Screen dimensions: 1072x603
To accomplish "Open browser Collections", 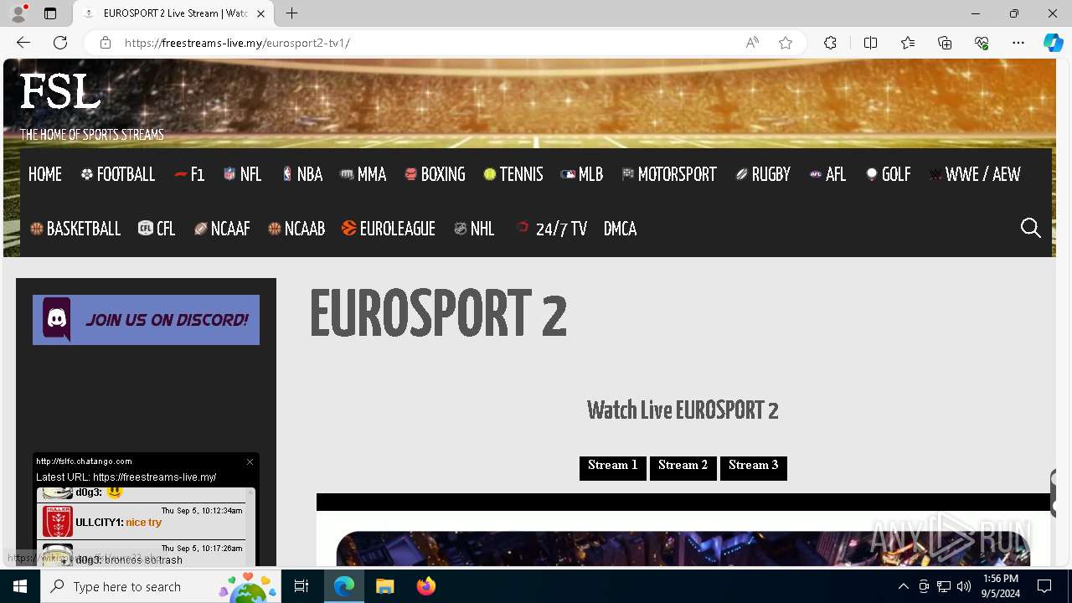I will click(945, 43).
